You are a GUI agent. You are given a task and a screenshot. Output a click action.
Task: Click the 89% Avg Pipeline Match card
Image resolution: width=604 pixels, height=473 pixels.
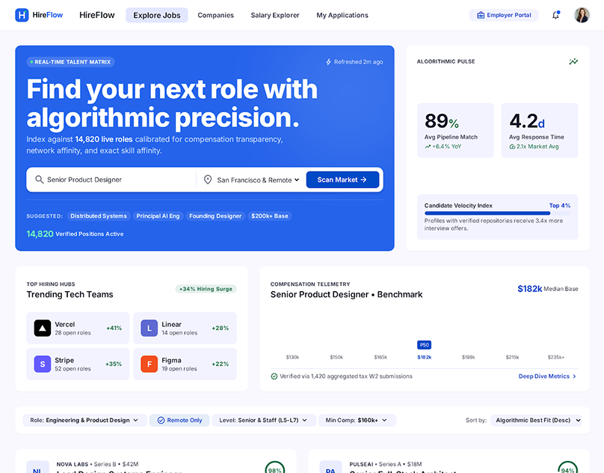(455, 130)
